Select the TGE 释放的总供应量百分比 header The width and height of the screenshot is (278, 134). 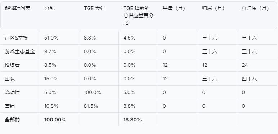tap(138, 15)
